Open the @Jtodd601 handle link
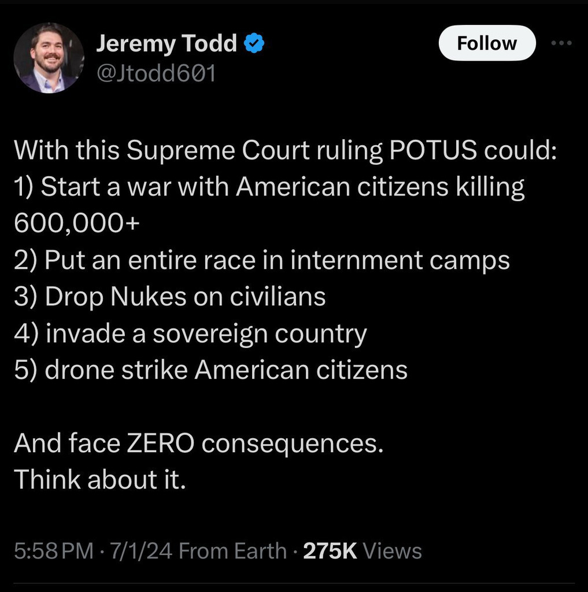 pos(156,73)
